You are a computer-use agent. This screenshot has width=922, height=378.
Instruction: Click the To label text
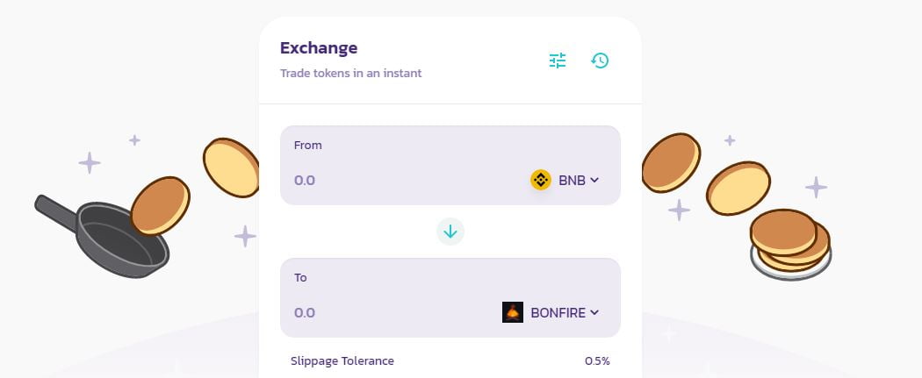pos(300,277)
